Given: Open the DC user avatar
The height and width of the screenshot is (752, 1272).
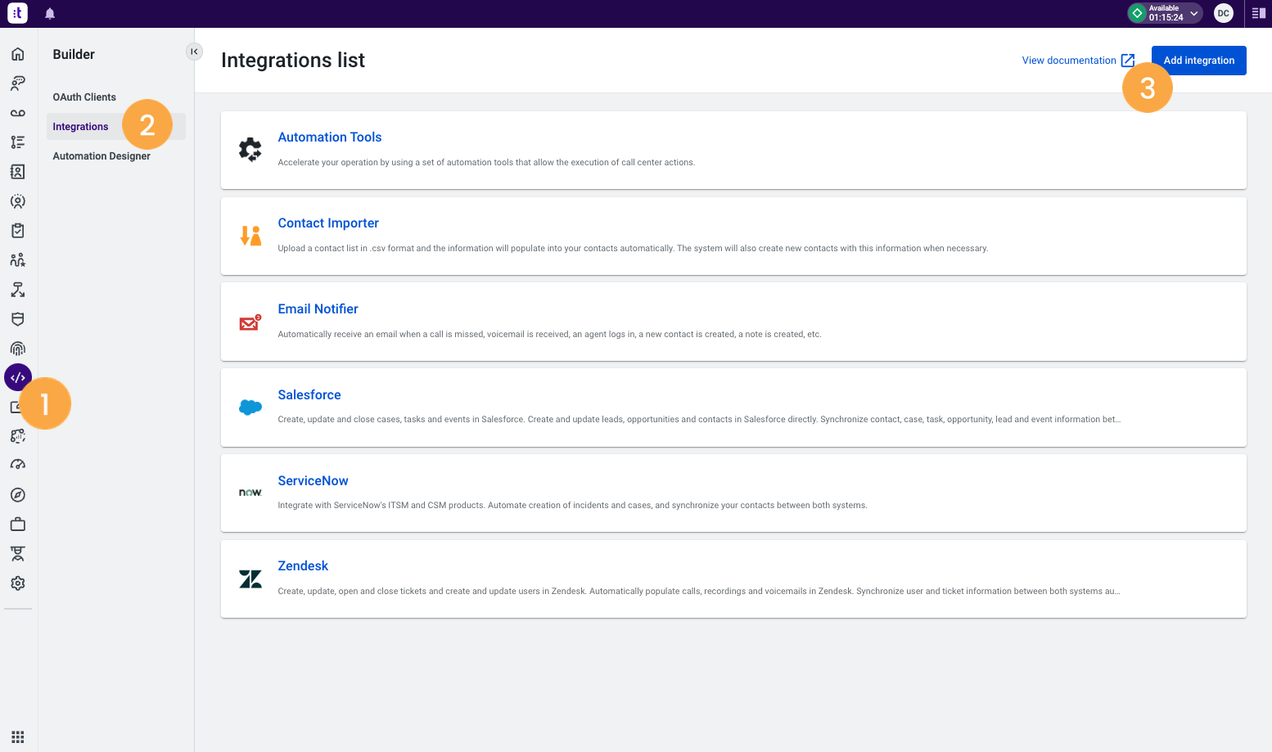Looking at the screenshot, I should 1223,13.
